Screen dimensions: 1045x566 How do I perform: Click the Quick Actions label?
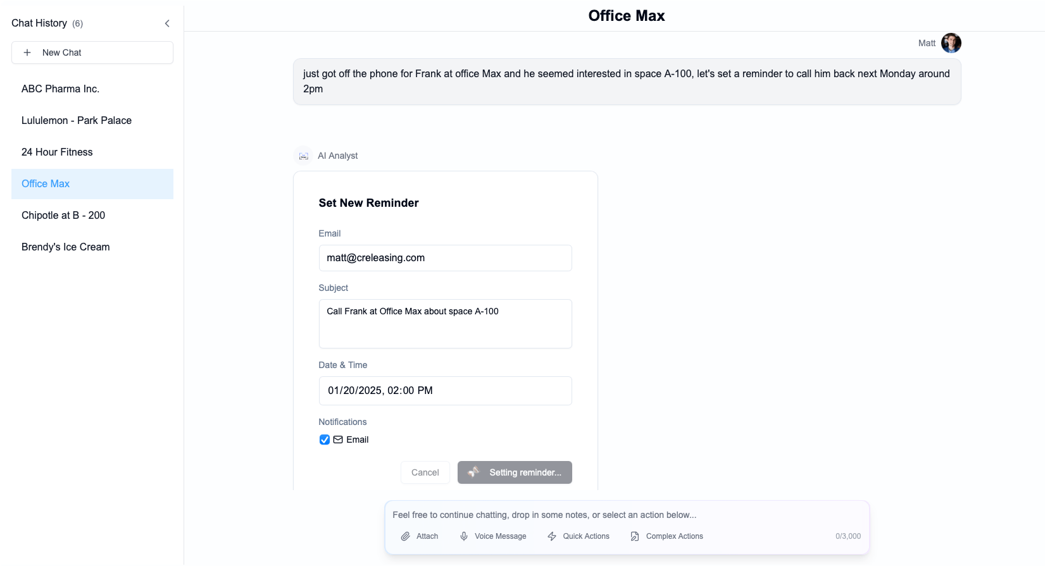click(586, 536)
